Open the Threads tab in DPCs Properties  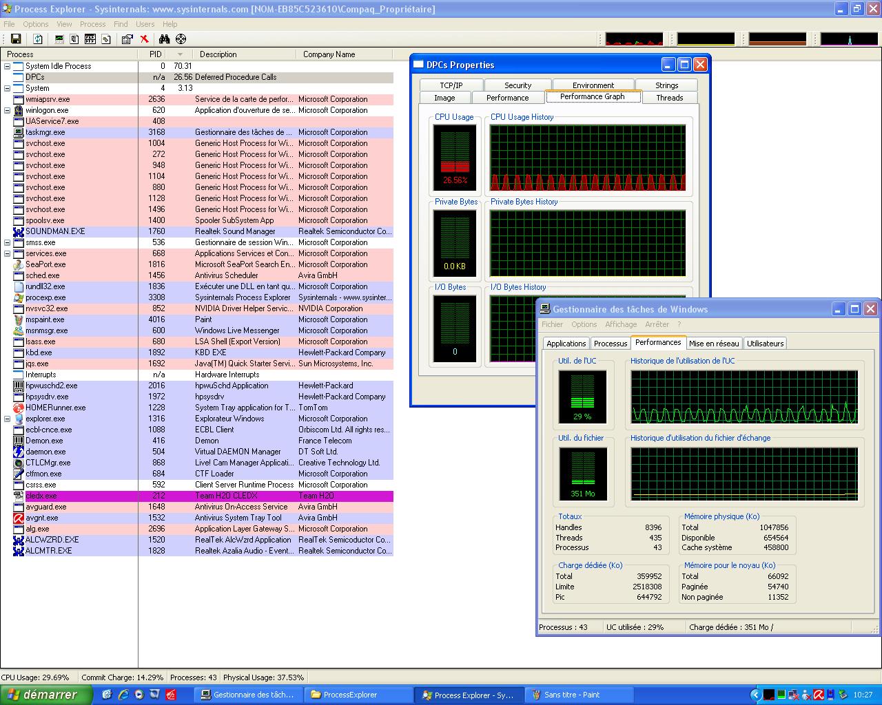[669, 98]
